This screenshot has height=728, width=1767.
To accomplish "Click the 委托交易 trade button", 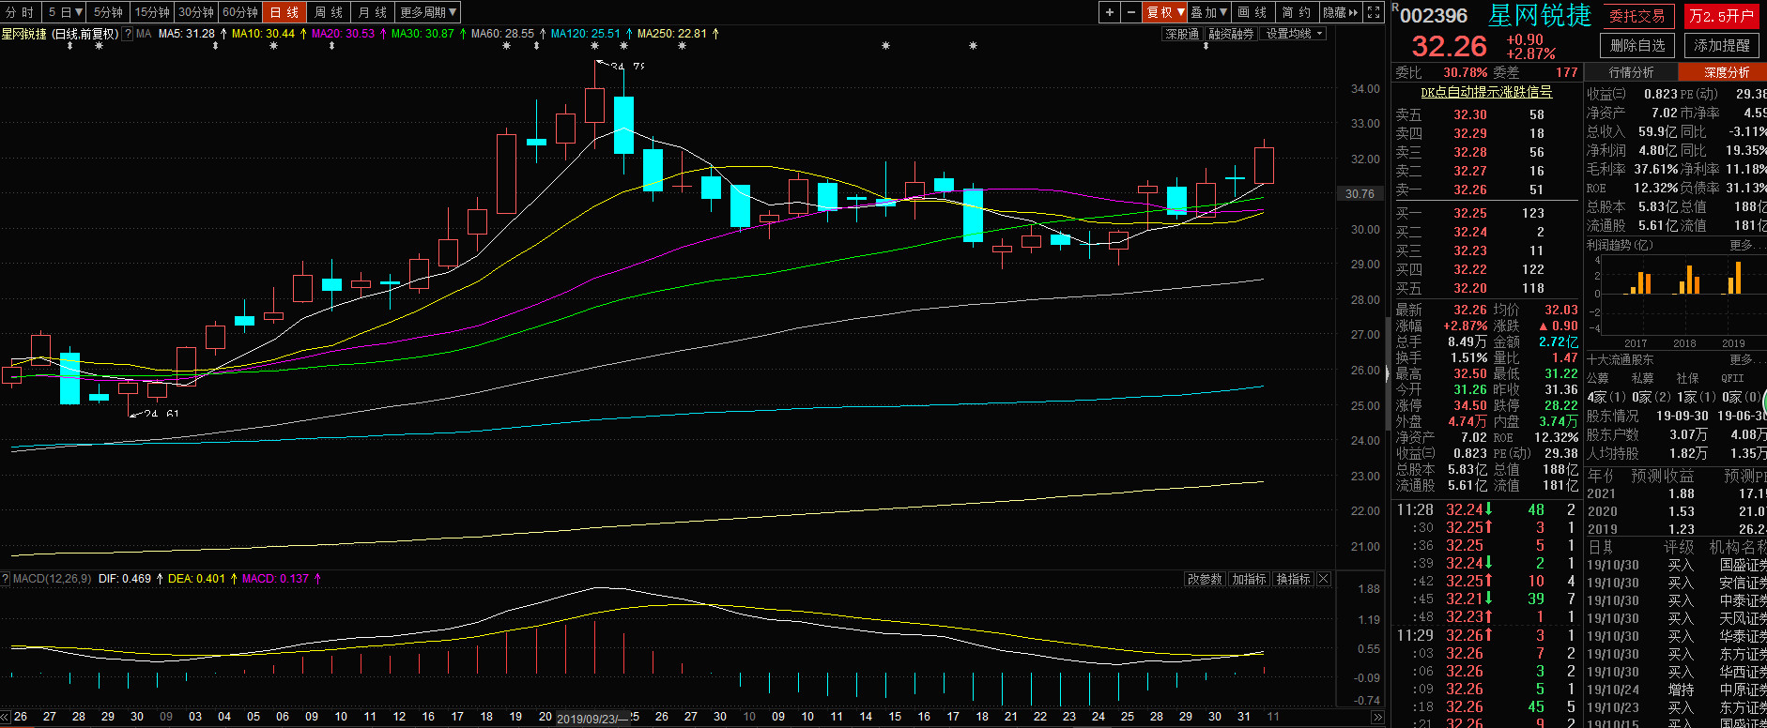I will [1636, 16].
